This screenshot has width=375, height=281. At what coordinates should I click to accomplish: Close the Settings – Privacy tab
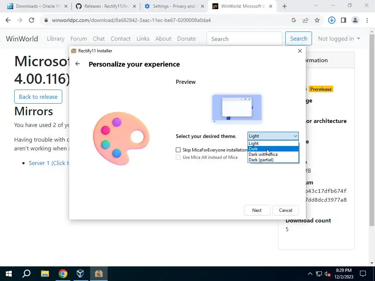coord(203,7)
